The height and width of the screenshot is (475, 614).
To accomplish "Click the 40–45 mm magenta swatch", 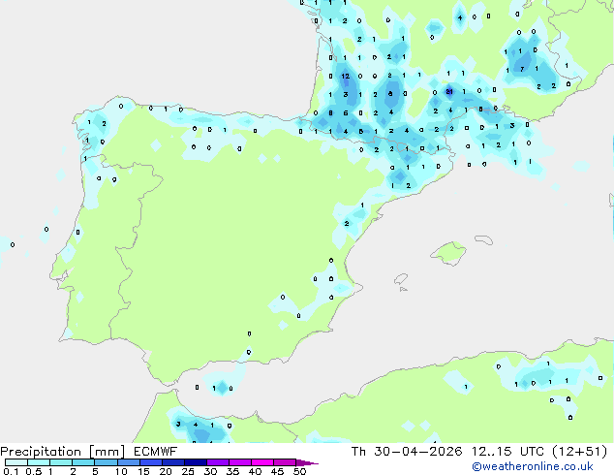I will tap(262, 462).
